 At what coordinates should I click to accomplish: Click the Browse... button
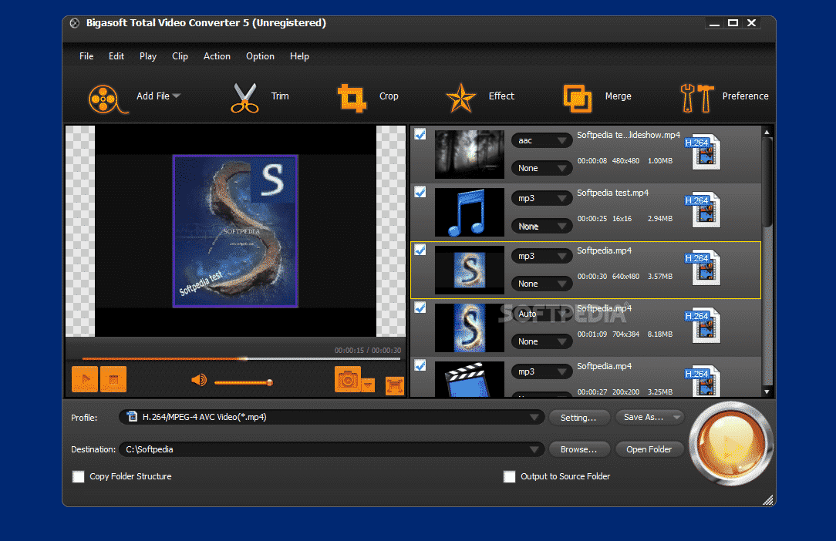578,450
